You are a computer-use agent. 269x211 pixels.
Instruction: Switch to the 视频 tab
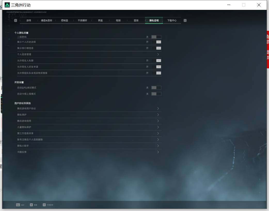tap(118, 20)
